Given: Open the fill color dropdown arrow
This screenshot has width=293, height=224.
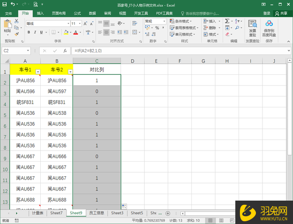Looking at the screenshot, I should click(71, 33).
